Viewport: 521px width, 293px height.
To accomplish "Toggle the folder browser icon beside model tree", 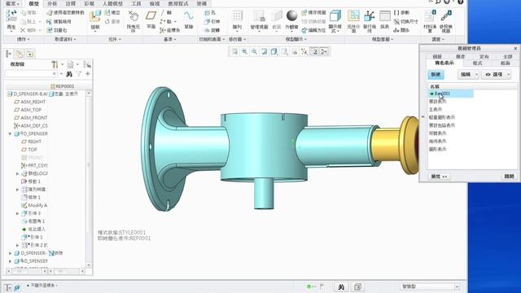I will coord(20,54).
